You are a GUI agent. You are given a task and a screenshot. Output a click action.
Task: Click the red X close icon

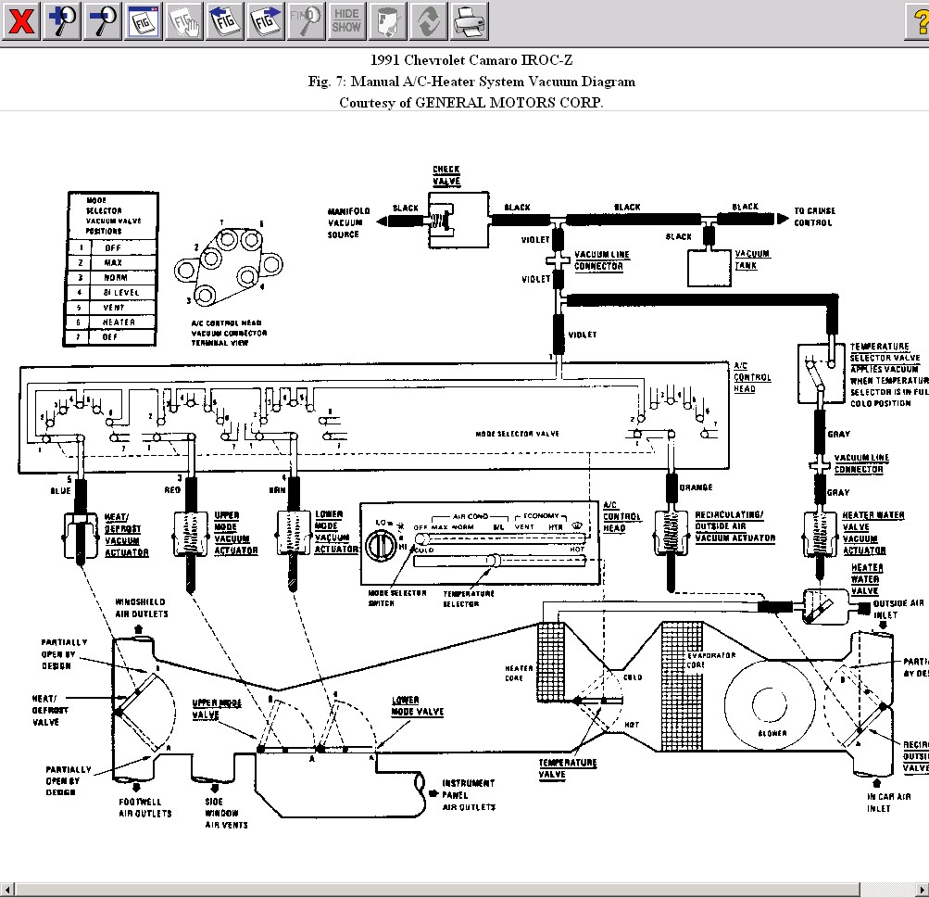[20, 20]
